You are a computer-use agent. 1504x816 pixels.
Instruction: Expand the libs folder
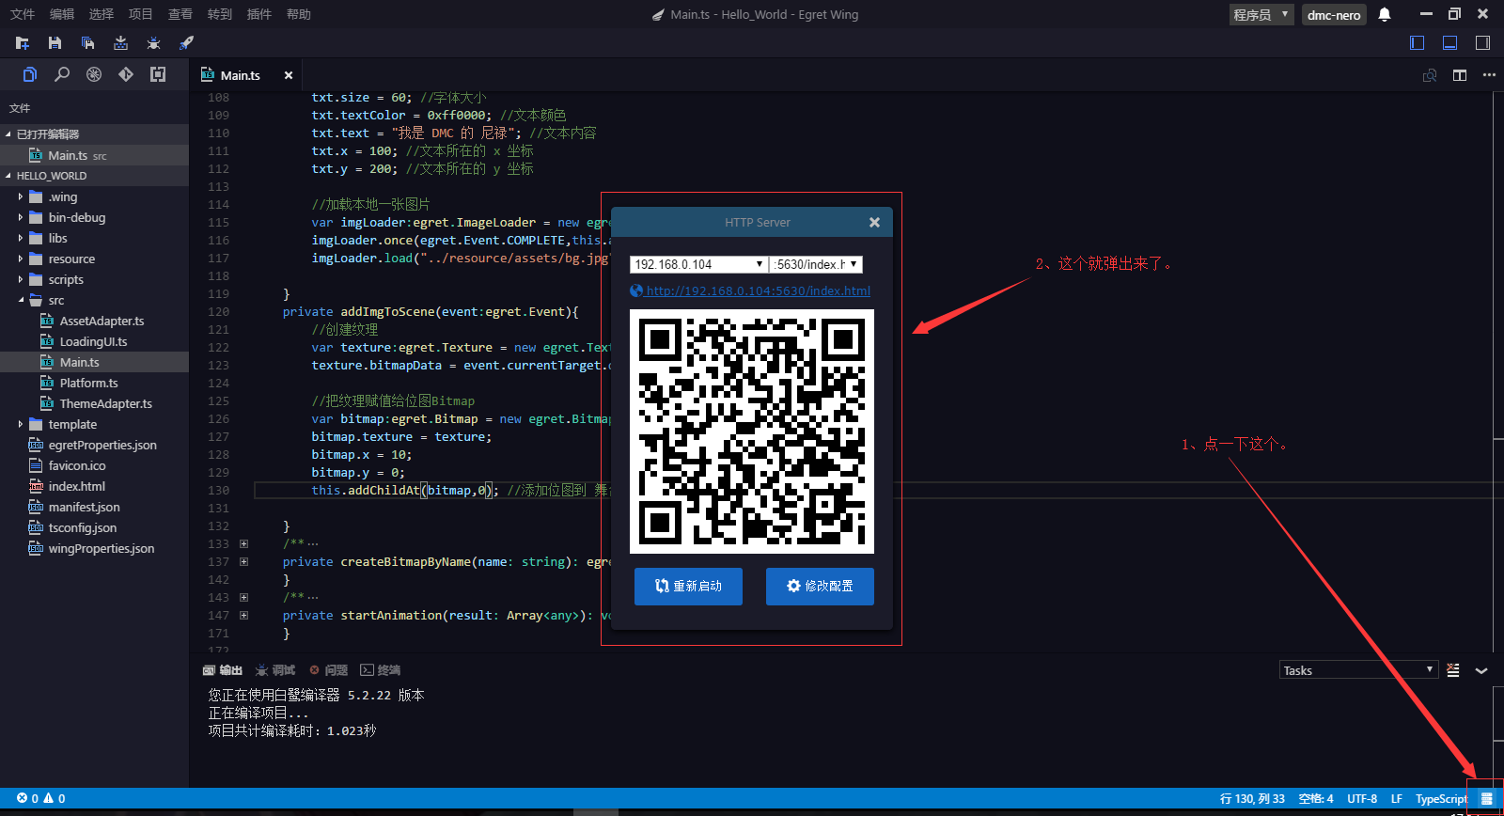point(21,238)
